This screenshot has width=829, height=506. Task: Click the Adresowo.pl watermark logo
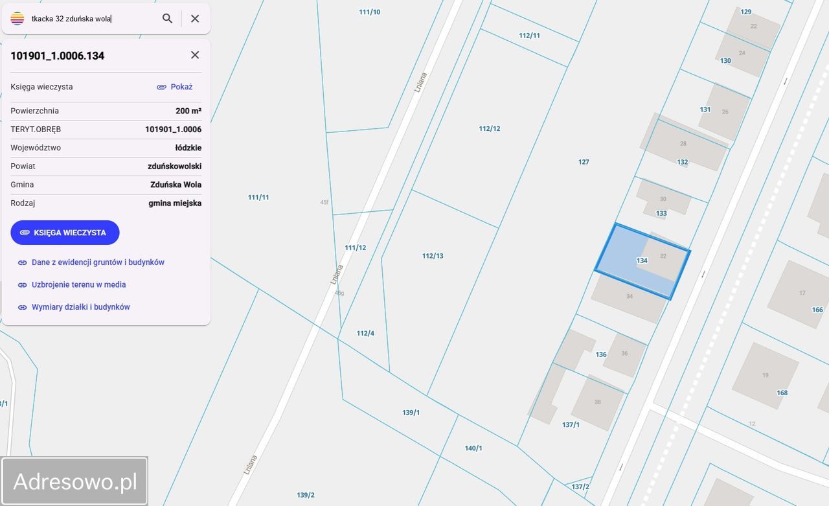74,481
